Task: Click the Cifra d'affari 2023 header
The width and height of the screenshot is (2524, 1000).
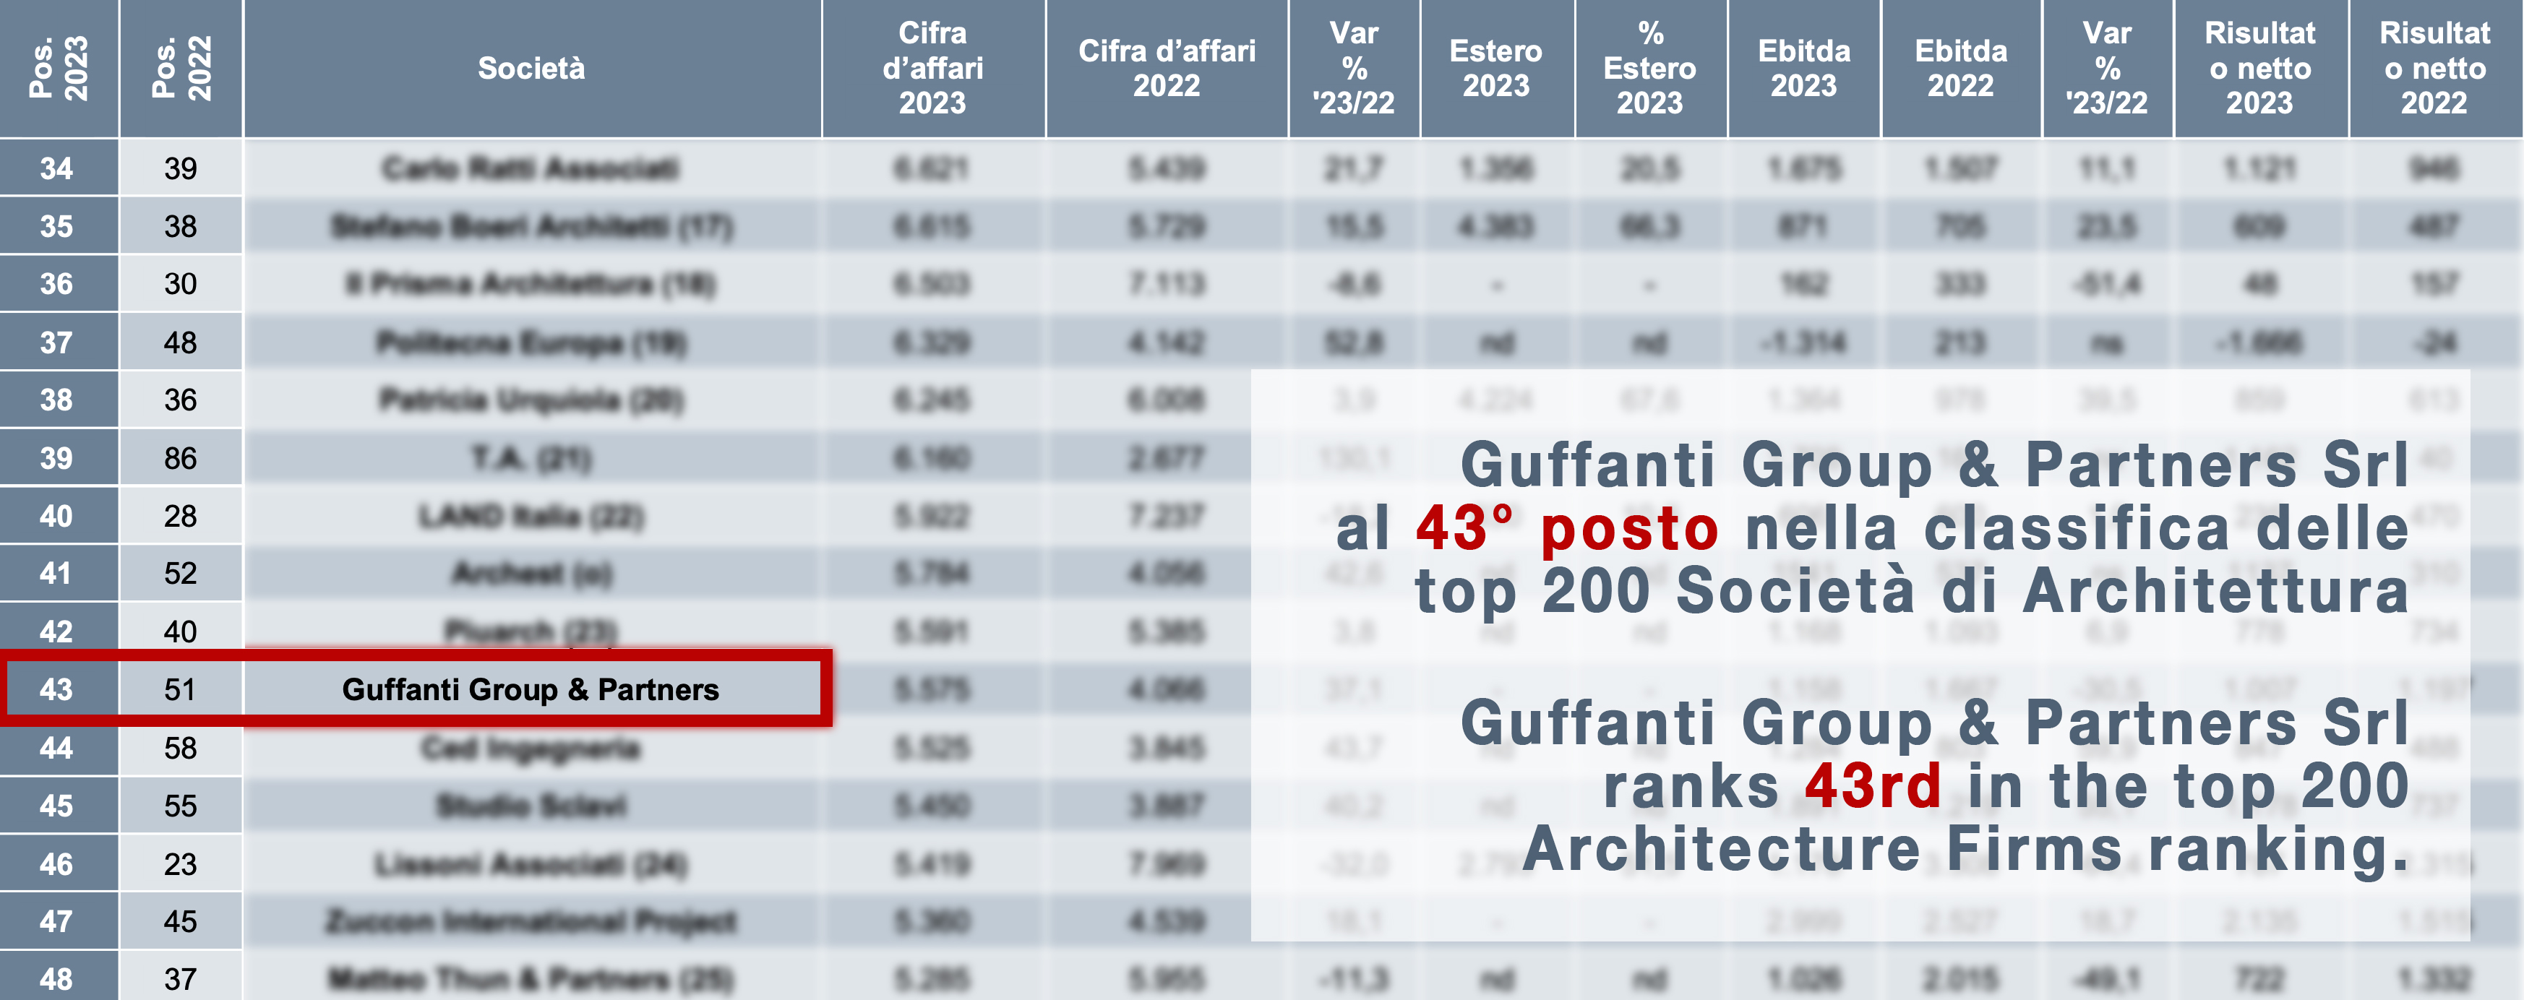Action: (x=932, y=68)
